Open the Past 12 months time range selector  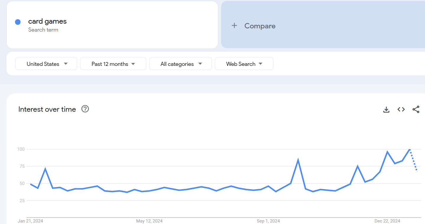(x=113, y=64)
